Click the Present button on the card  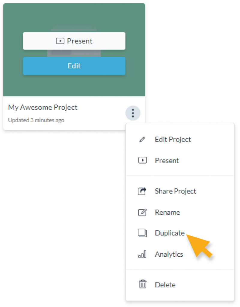(74, 41)
